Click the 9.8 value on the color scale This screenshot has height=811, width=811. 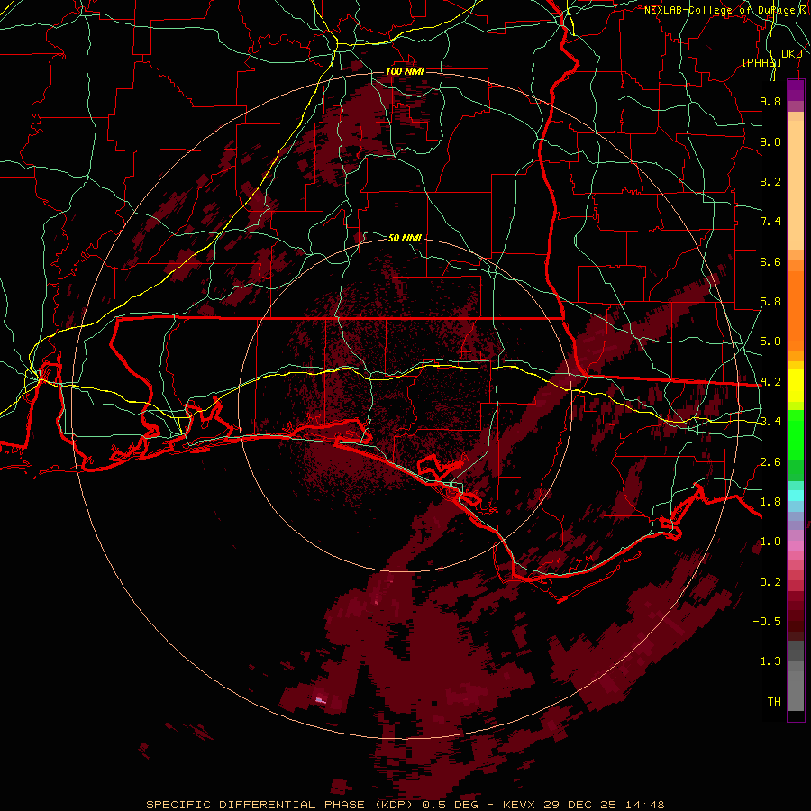(x=770, y=101)
